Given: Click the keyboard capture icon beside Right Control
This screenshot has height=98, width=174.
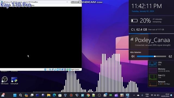Looking at the screenshot, I should 70,69.
